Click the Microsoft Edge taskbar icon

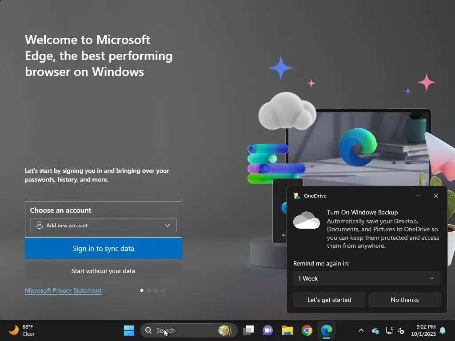tap(327, 330)
